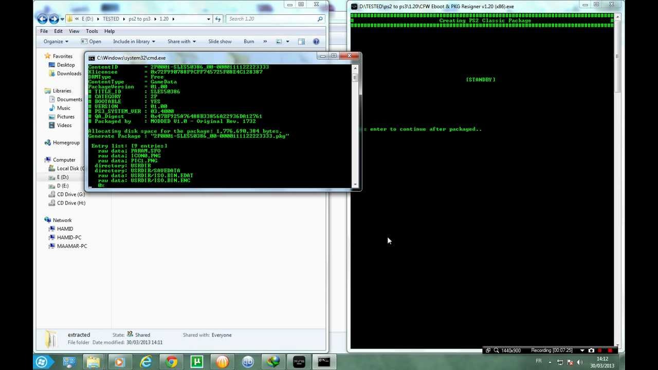Open the MAAMAR-PC network computer
The height and width of the screenshot is (370, 658).
pyautogui.click(x=71, y=246)
